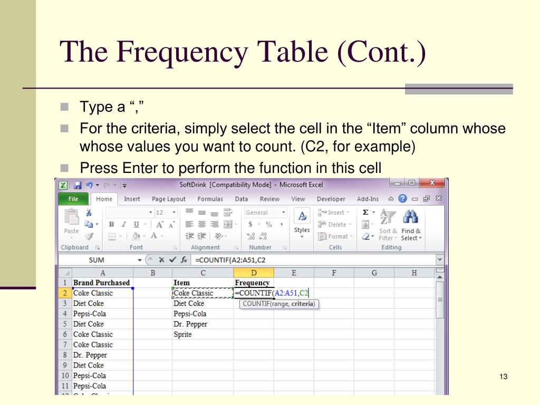Image resolution: width=540 pixels, height=405 pixels.
Task: Open the Name Box dropdown arrow
Action: point(139,260)
